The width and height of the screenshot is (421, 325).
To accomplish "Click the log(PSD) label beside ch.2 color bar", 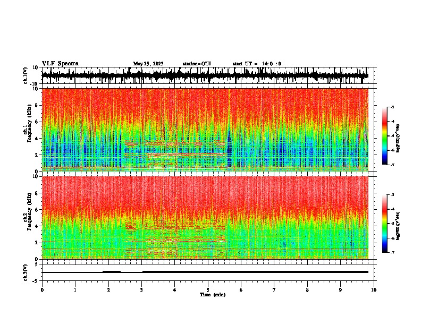I will point(398,226).
